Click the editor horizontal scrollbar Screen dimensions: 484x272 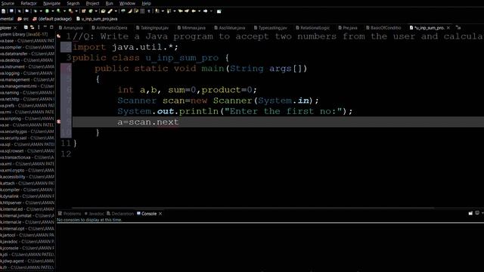(253, 209)
